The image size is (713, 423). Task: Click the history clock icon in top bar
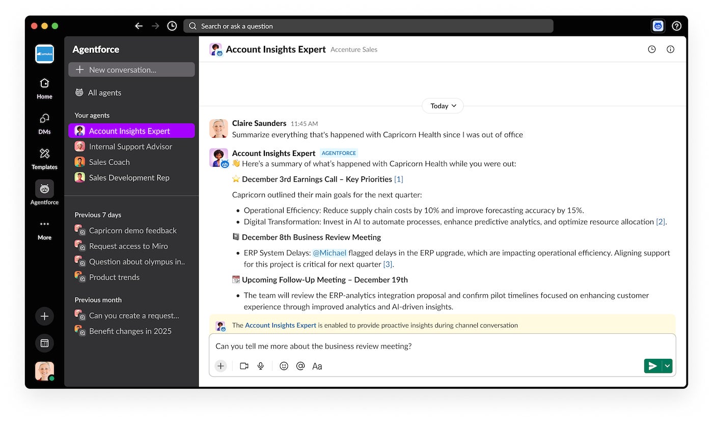[x=172, y=26]
